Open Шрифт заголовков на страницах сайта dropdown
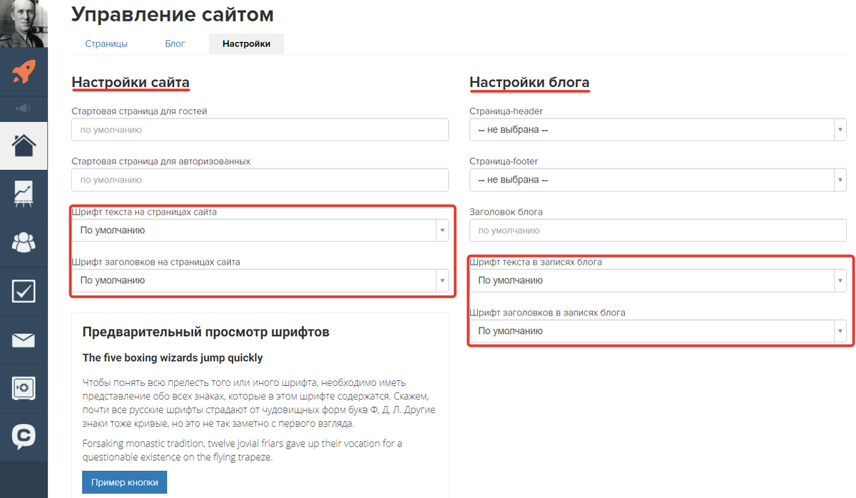Screen dimensions: 856x498 pos(260,280)
